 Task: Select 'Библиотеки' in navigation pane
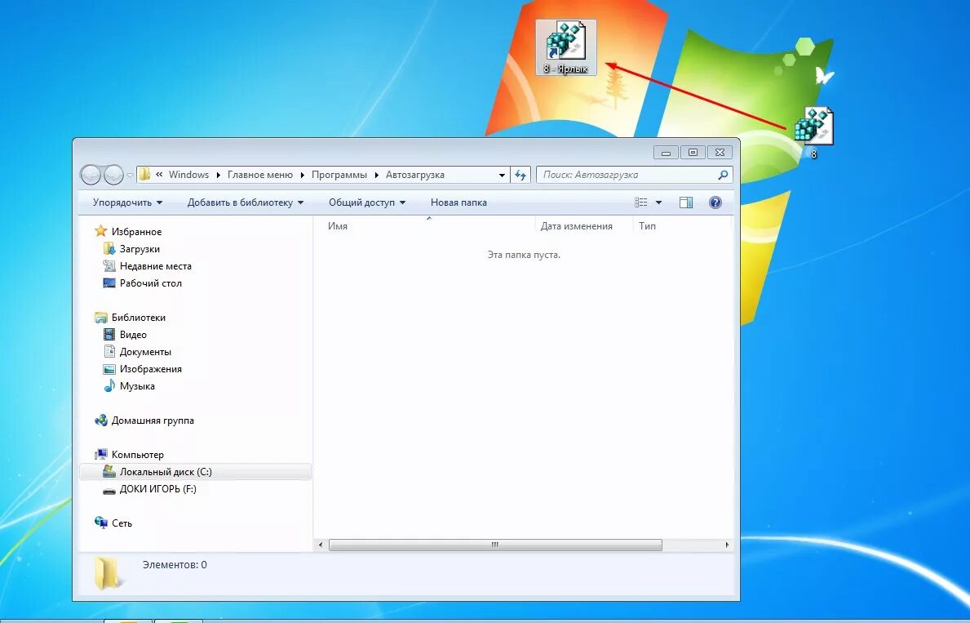[x=139, y=318]
